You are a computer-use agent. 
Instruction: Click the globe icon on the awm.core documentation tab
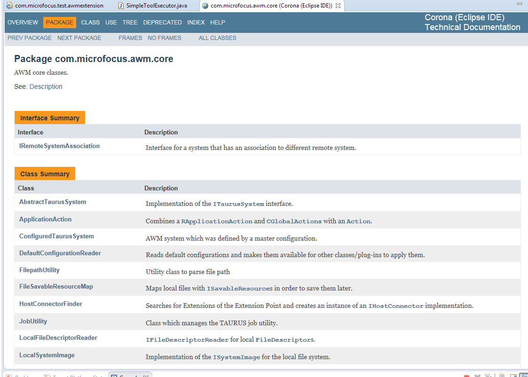click(204, 6)
